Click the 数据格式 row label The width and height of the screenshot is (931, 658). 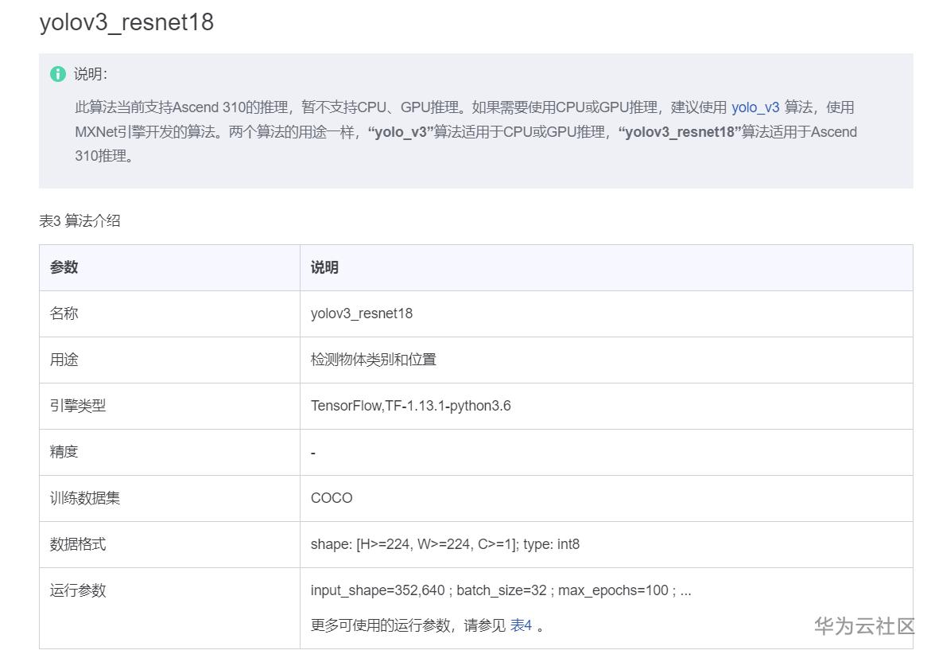78,544
